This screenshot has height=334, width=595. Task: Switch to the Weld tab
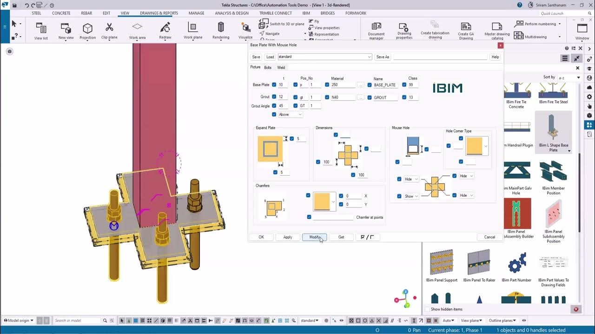(x=281, y=67)
